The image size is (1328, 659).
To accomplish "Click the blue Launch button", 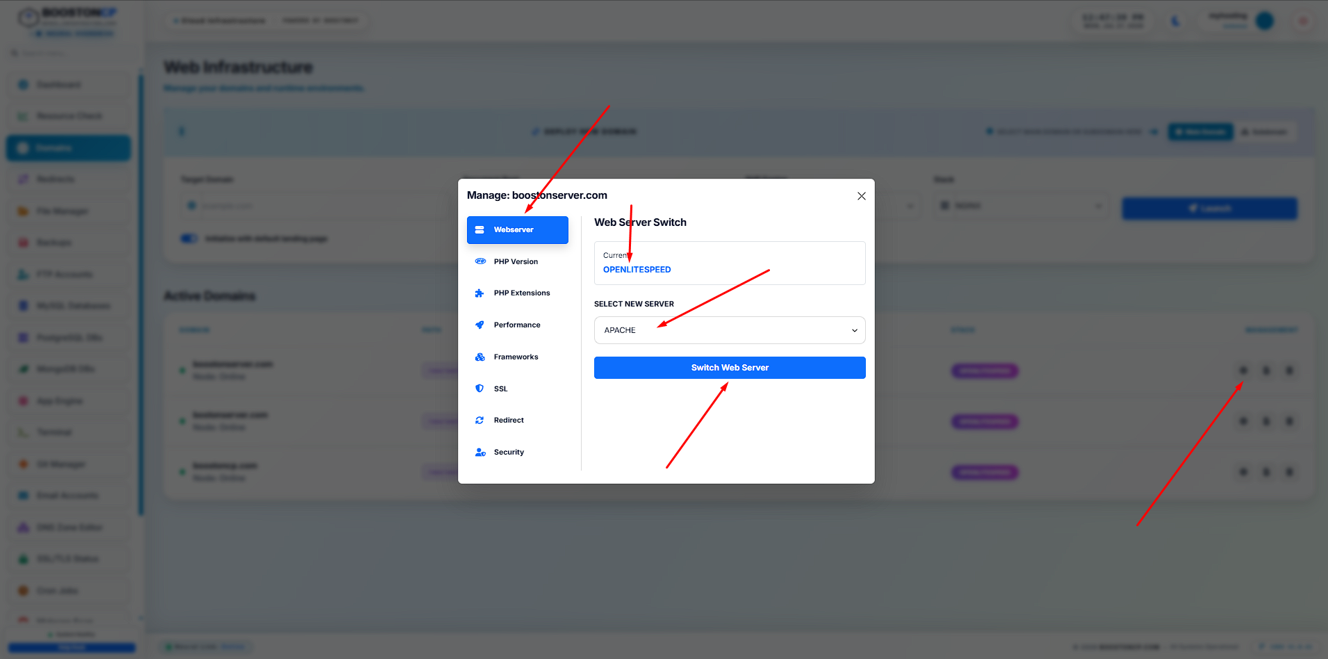I will pyautogui.click(x=1209, y=209).
